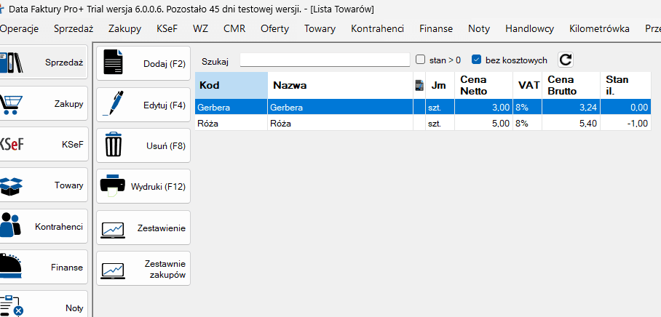Click the Szukaj search input field
This screenshot has width=661, height=317.
pos(325,60)
